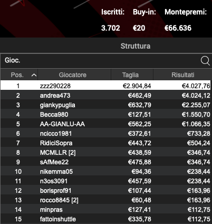Select player nikemma05 row

[105, 172]
